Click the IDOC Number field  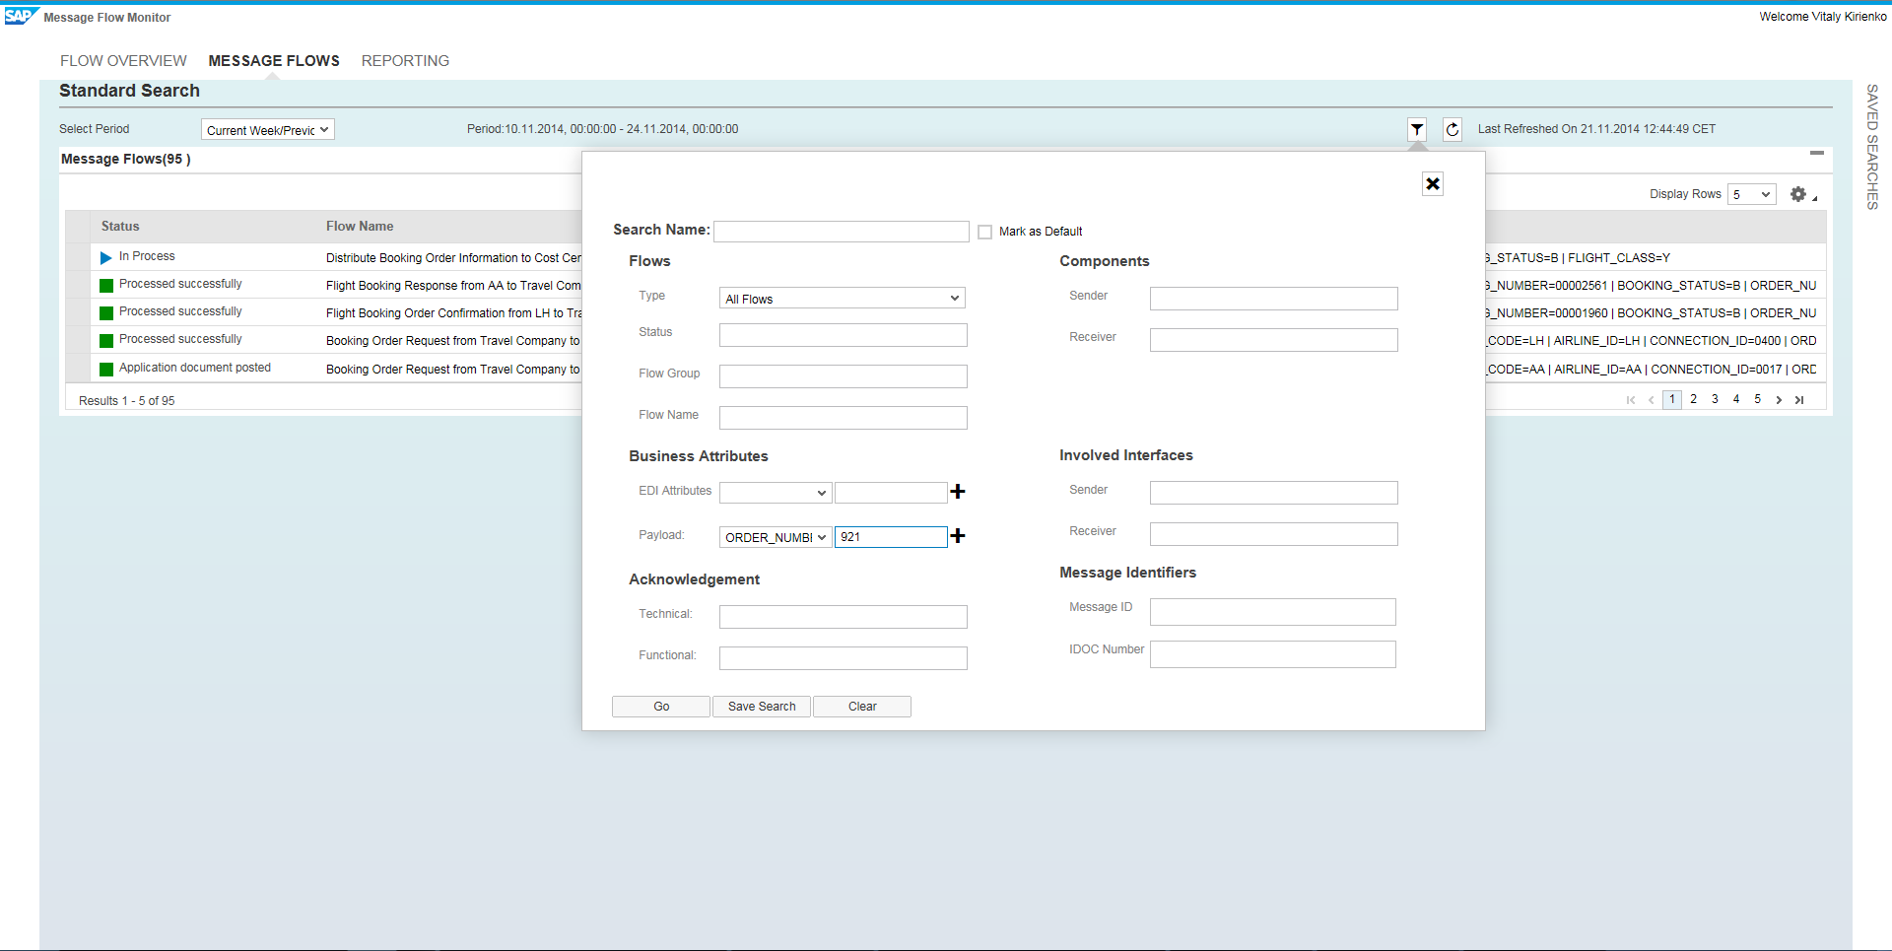[1273, 654]
